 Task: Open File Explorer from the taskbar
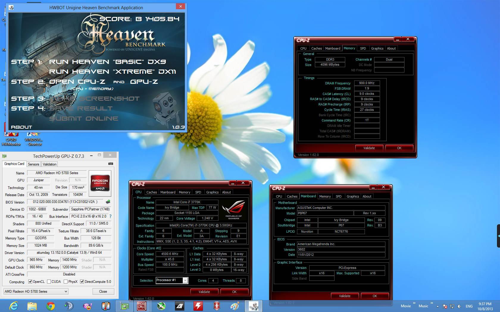click(32, 306)
